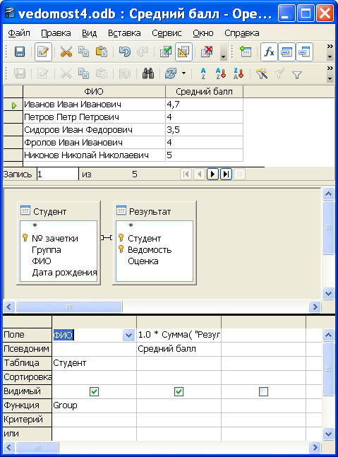Expand top toolbar overflow chevron

click(330, 47)
